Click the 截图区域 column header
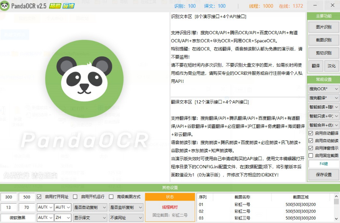The image size is (340, 223). point(300,197)
